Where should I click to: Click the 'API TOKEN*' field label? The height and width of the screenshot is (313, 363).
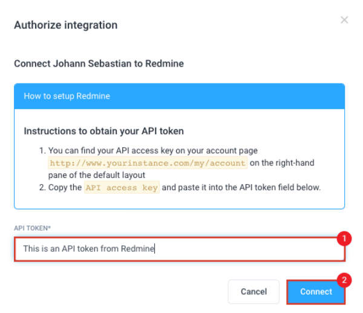33,228
